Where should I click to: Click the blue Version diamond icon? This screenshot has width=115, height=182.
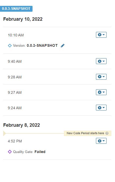tap(10, 45)
